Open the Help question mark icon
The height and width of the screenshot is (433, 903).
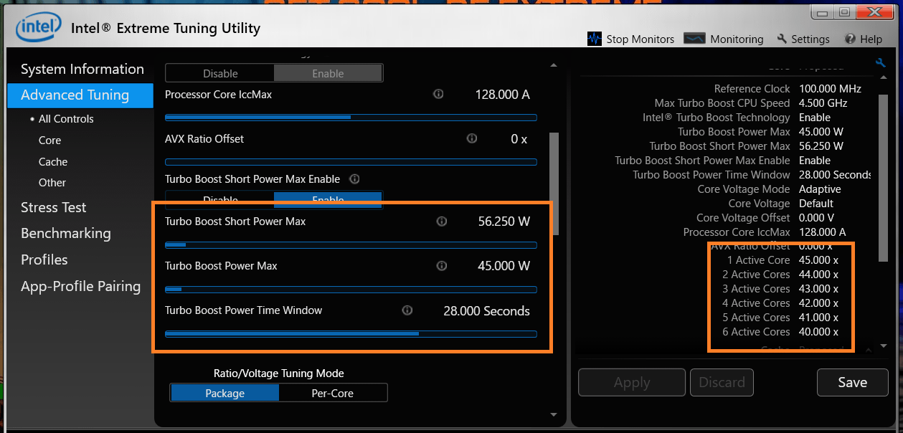pyautogui.click(x=850, y=39)
